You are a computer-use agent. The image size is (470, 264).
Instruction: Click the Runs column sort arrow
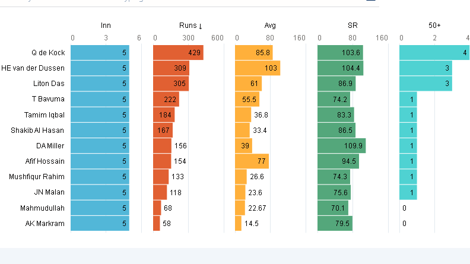(201, 26)
